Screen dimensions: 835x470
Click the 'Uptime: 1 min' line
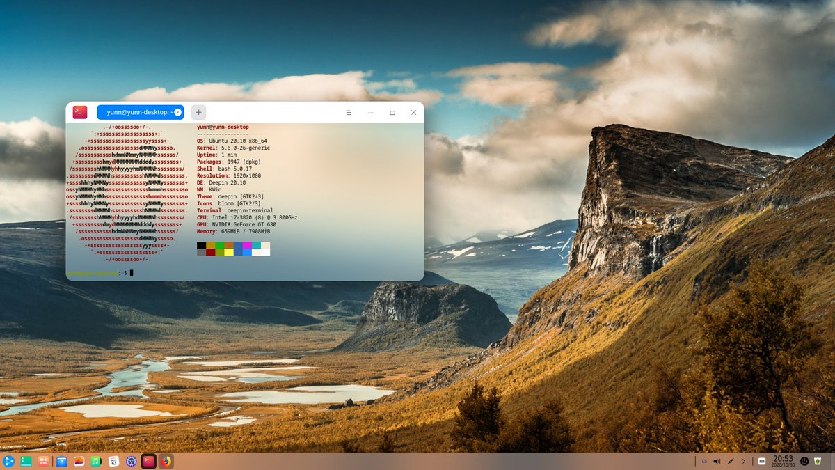[x=217, y=155]
